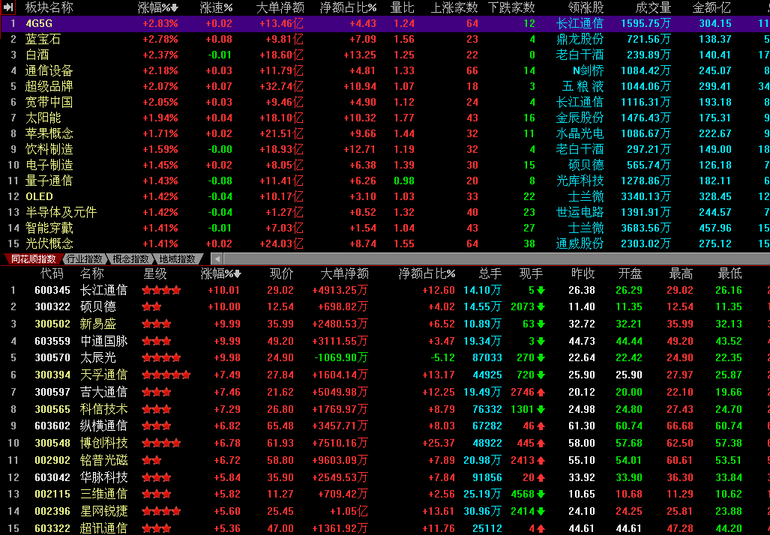
Task: Sort sectors by the 涨速% column header
Action: coord(217,7)
